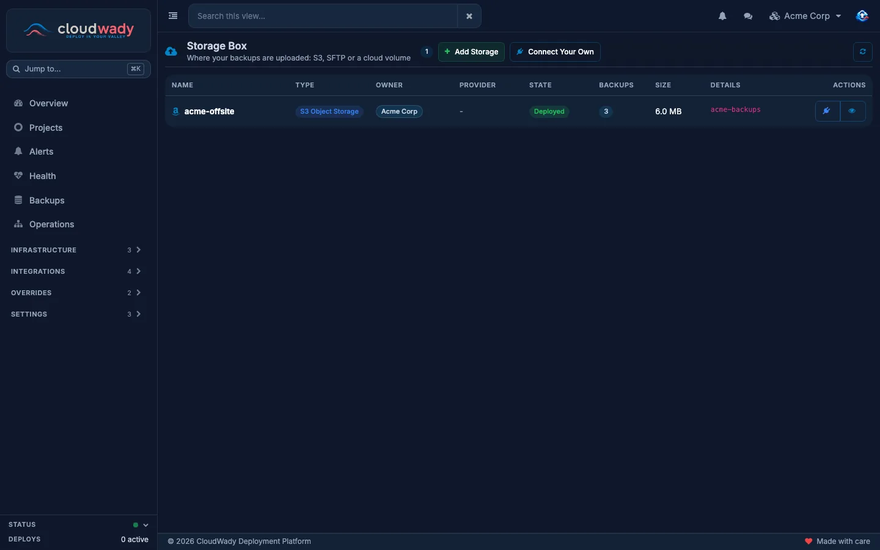This screenshot has width=880, height=550.
Task: Click the State column header
Action: 540,85
